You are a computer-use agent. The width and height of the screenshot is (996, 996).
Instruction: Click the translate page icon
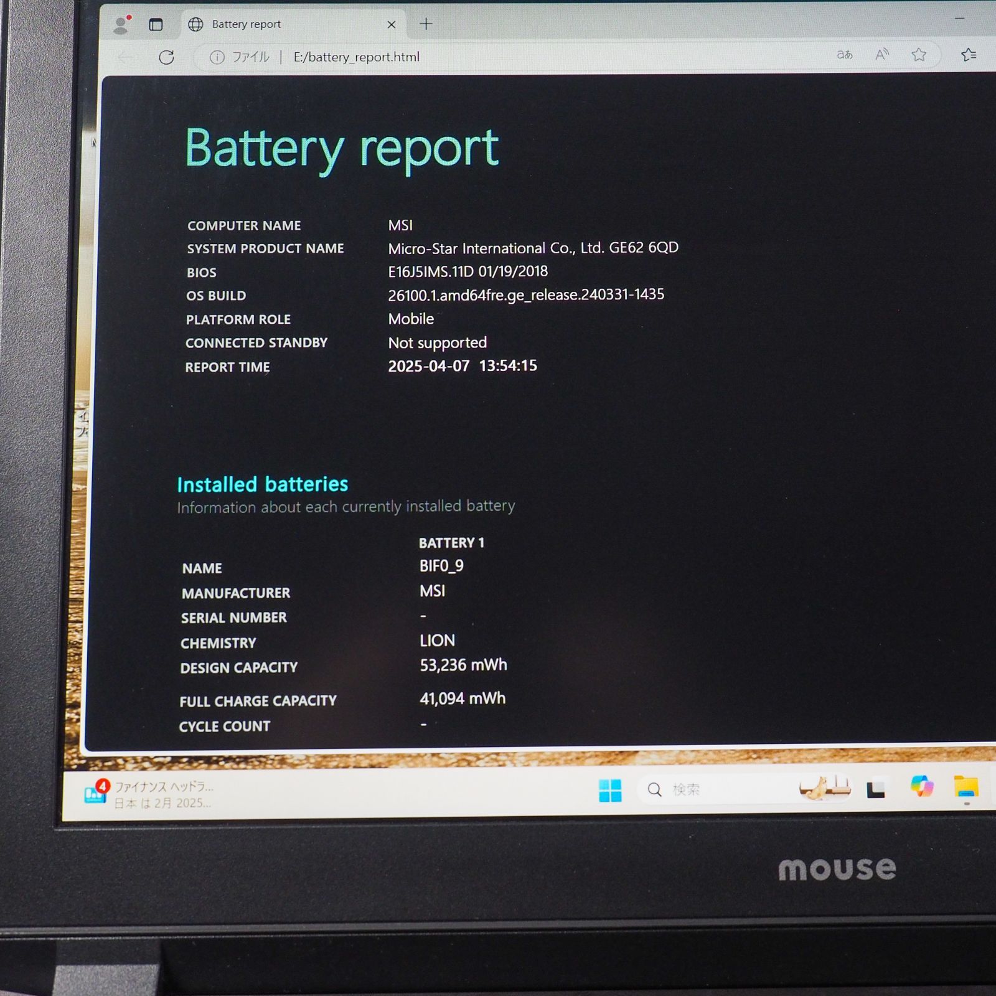pyautogui.click(x=845, y=55)
